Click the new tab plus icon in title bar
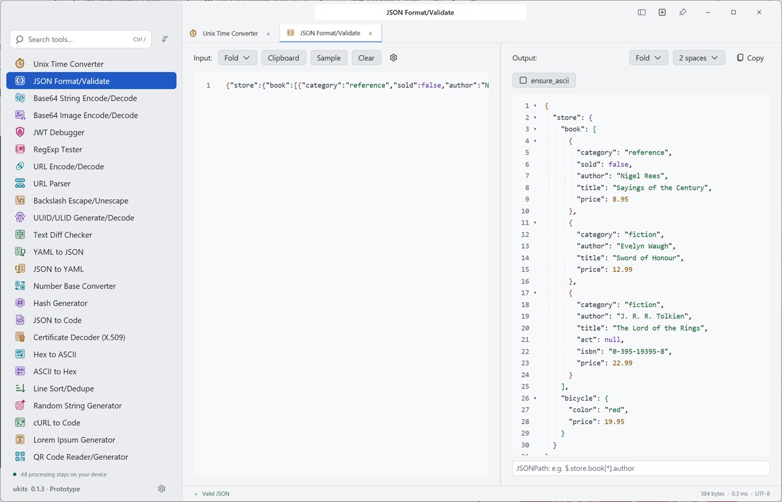The image size is (782, 502). pyautogui.click(x=662, y=12)
